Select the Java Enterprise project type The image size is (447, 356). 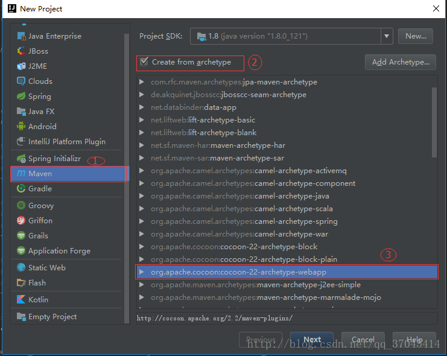click(68, 36)
